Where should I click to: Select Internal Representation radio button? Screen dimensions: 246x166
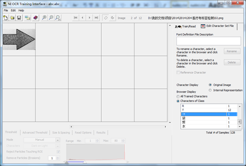210,90
